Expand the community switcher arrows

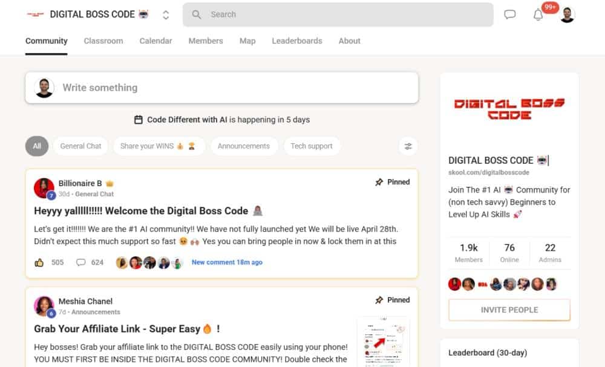click(x=166, y=15)
